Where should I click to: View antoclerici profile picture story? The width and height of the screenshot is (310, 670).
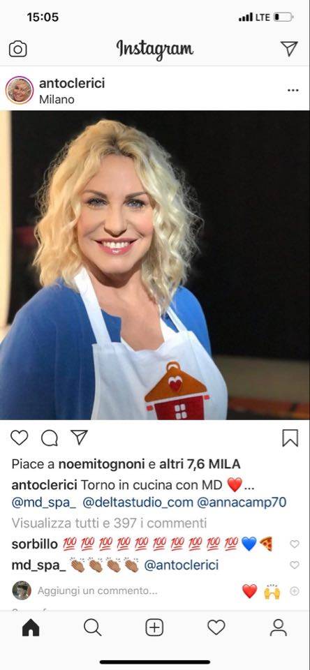[20, 90]
